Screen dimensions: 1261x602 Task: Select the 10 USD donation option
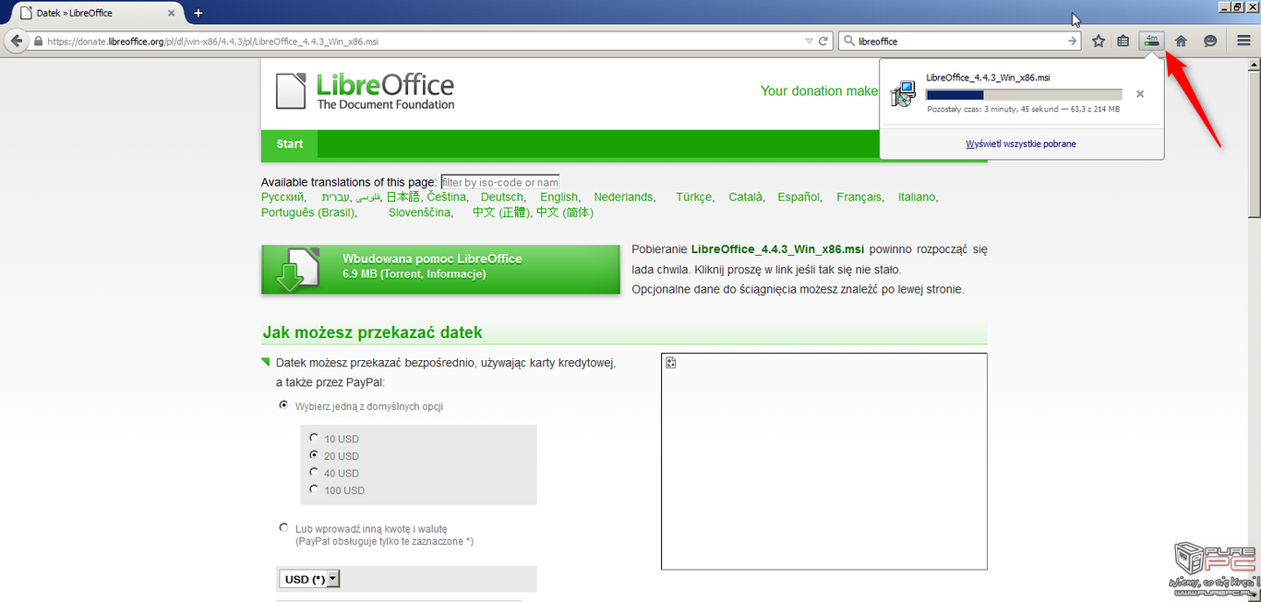pos(315,439)
